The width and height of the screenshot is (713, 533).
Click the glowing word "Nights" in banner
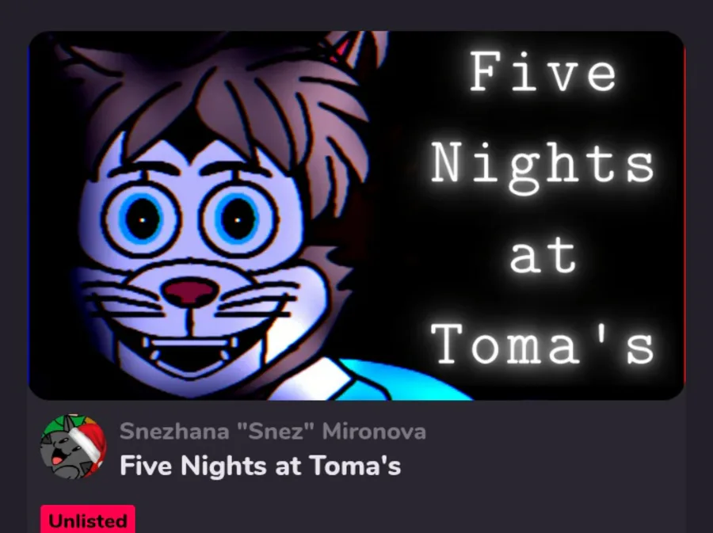pyautogui.click(x=543, y=166)
